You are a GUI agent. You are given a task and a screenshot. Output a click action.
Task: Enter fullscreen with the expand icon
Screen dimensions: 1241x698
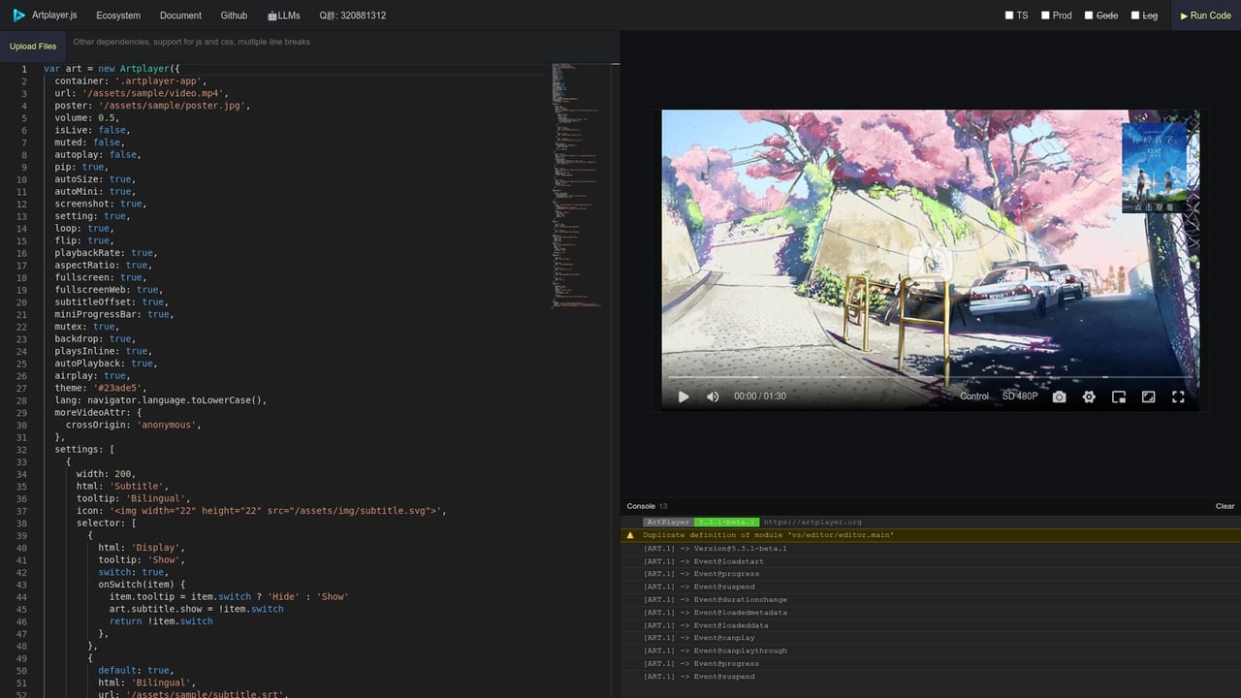pos(1178,397)
